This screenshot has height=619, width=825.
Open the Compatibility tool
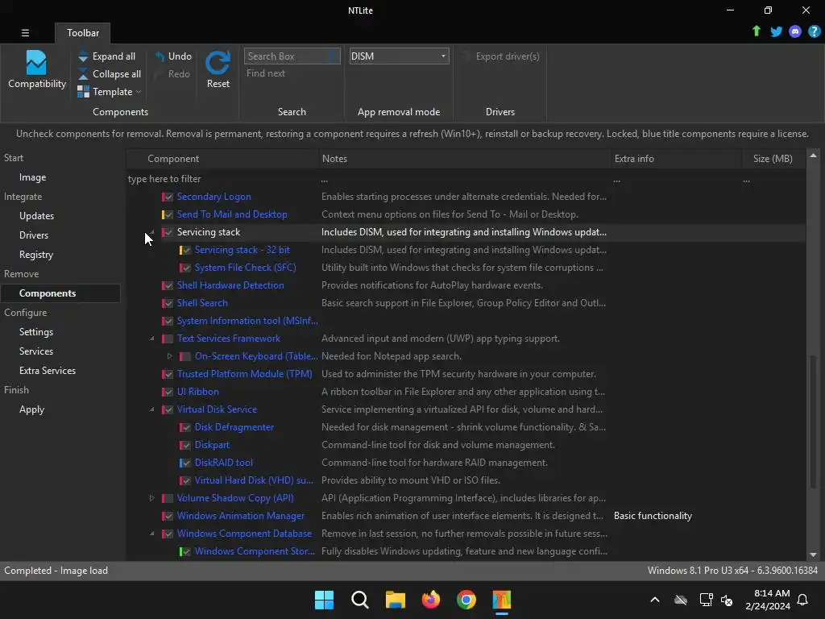37,70
